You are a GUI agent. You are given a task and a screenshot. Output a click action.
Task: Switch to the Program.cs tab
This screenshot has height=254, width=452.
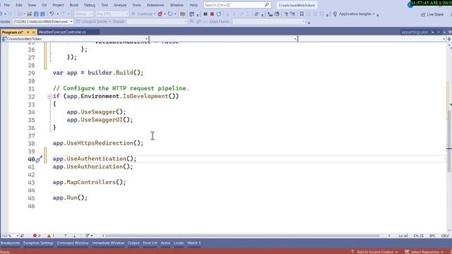point(13,32)
